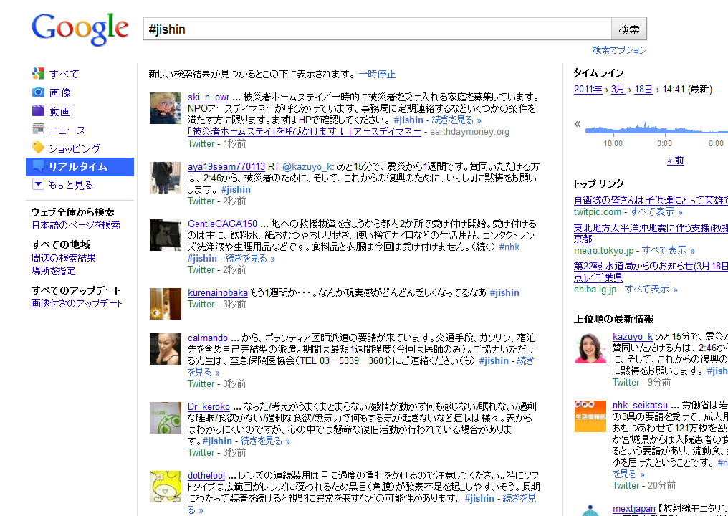Click the Google logo

80,29
